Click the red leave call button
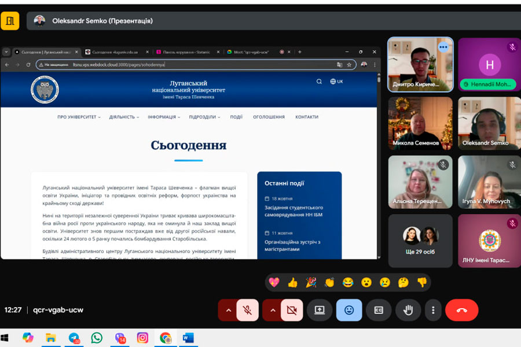The image size is (521, 347). coord(461,310)
